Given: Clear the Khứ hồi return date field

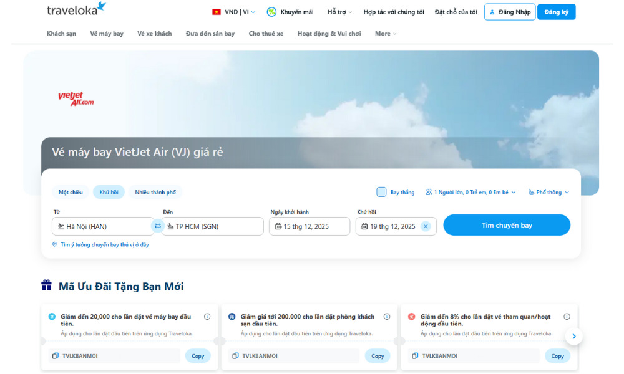Looking at the screenshot, I should coord(426,226).
